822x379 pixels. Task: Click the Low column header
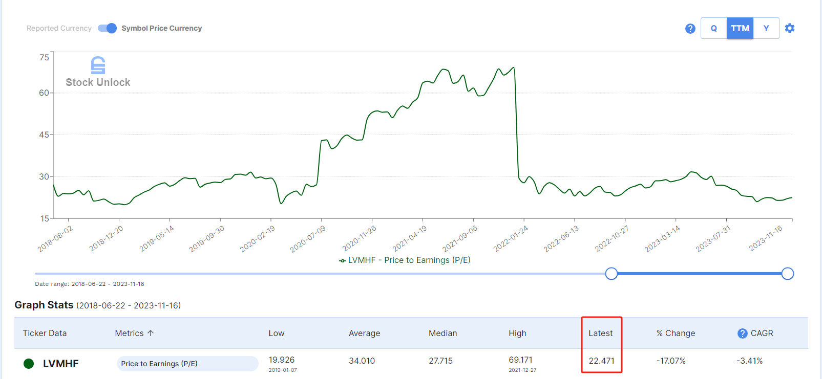pyautogui.click(x=277, y=333)
